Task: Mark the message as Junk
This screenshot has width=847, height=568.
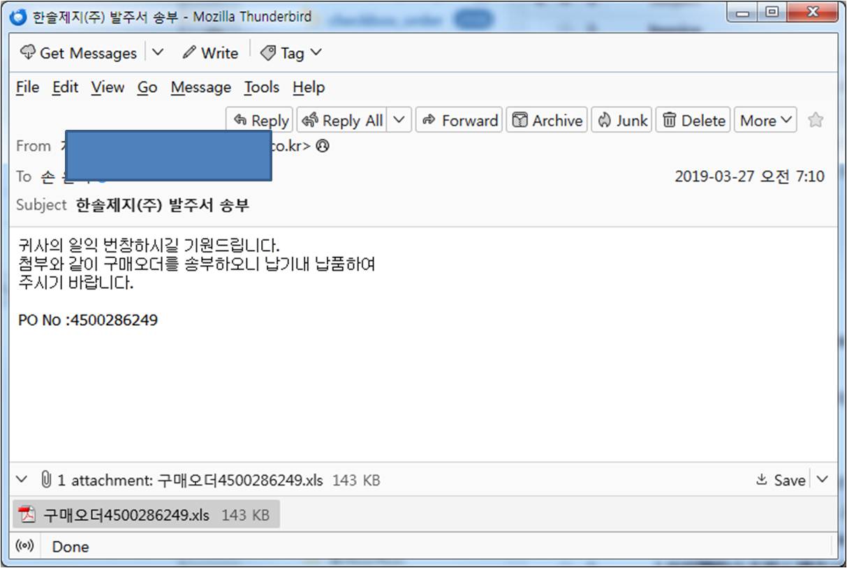Action: pyautogui.click(x=622, y=121)
